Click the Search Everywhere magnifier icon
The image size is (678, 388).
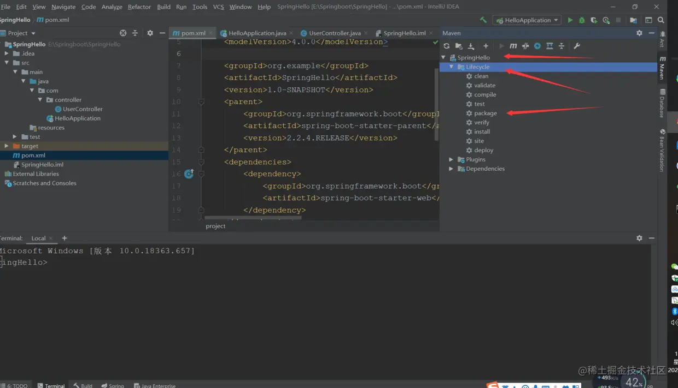[x=661, y=20]
